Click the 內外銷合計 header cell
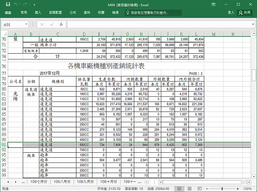 [189, 79]
